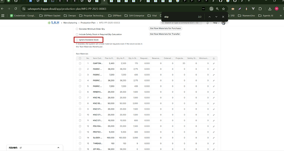Edit row 1 CARTON with pencil icon
The image size is (284, 151).
click(x=214, y=64)
